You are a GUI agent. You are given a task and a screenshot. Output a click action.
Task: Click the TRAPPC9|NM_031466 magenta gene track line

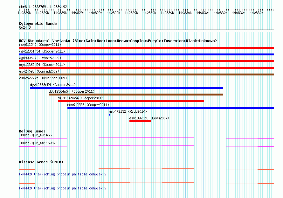(146, 138)
